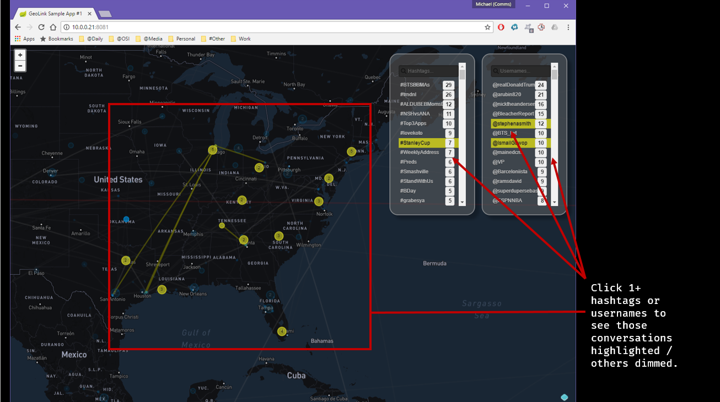720x402 pixels.
Task: Select the #NSHvsANA hashtag
Action: click(427, 114)
